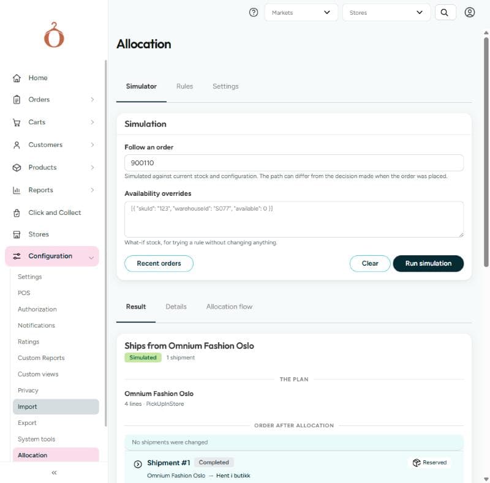This screenshot has height=483, width=490.
Task: Click the Home house icon
Action: point(17,78)
